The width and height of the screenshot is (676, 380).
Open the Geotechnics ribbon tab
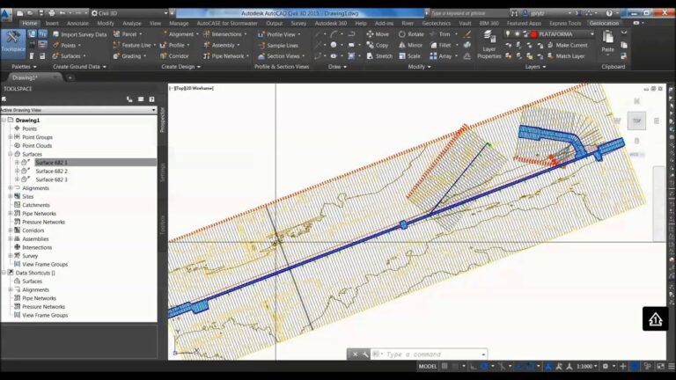436,23
